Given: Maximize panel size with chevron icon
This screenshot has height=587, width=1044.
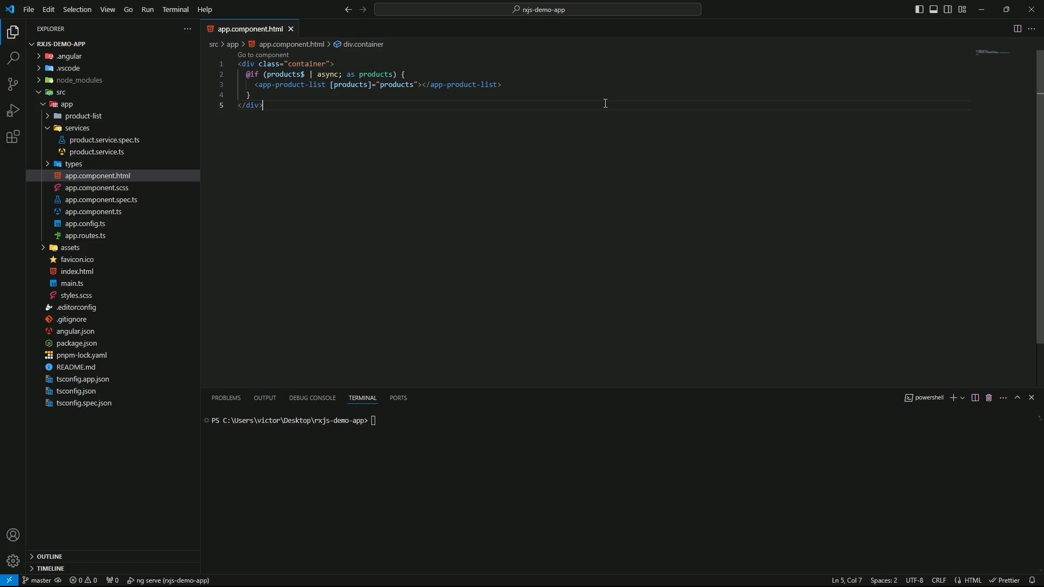Looking at the screenshot, I should 1018,397.
